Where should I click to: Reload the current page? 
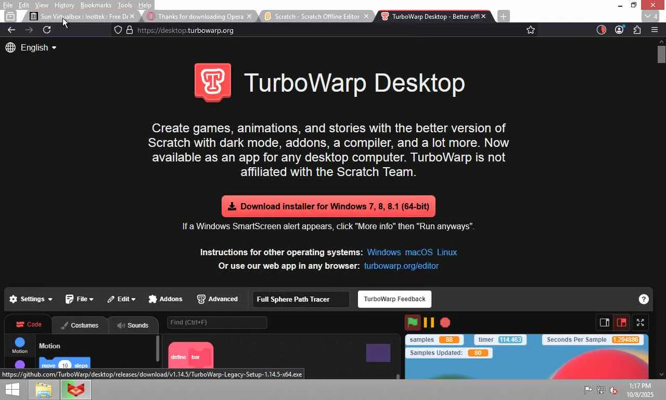pos(47,30)
